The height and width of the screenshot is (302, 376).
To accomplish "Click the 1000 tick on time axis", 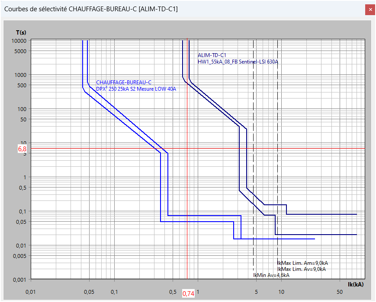I will pos(20,75).
